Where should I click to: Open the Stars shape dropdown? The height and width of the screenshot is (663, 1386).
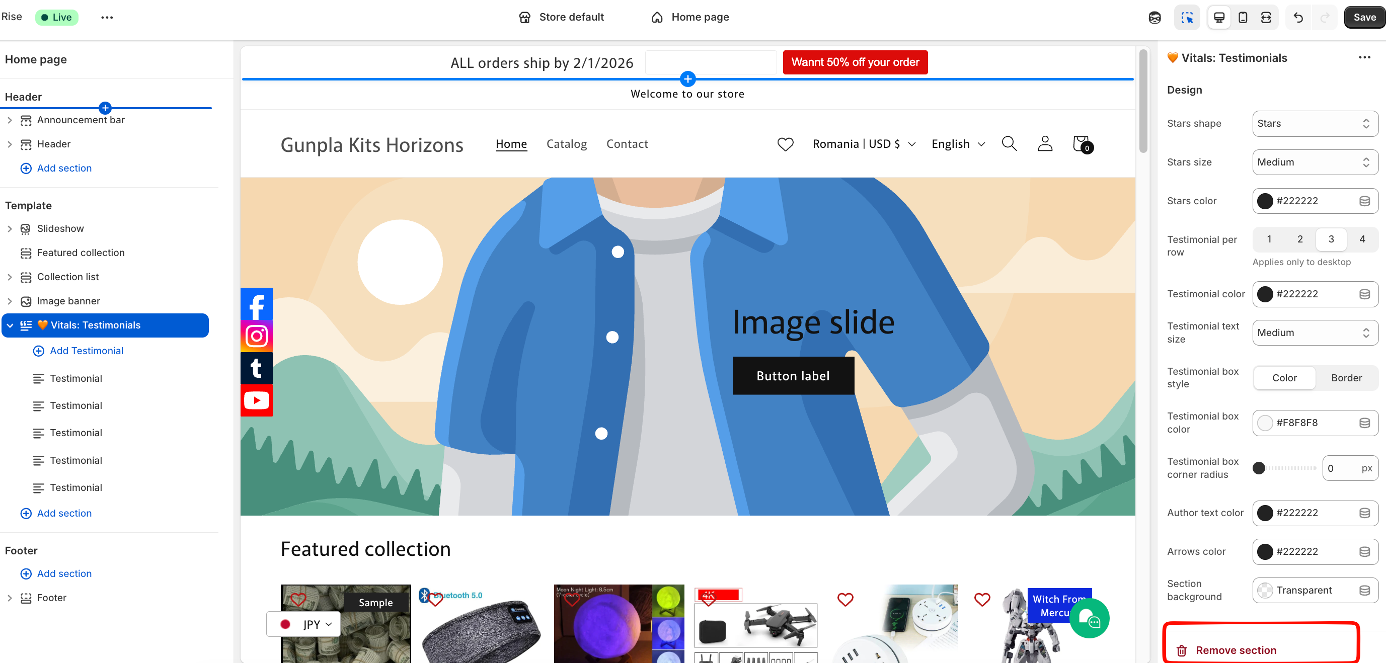coord(1315,124)
